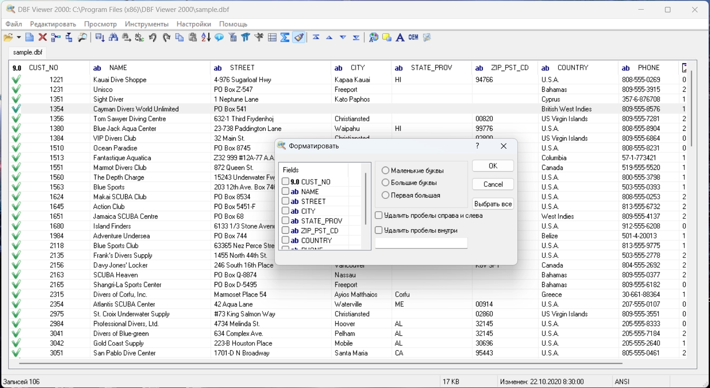Viewport: 710px width, 388px height.
Task: Click the Cancel button in dialog
Action: (493, 184)
